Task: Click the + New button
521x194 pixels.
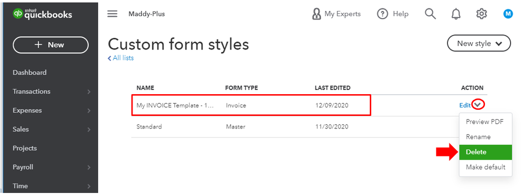Action: 51,45
